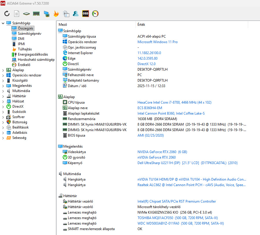Select the DIMM3: SK hynix row

(153, 130)
